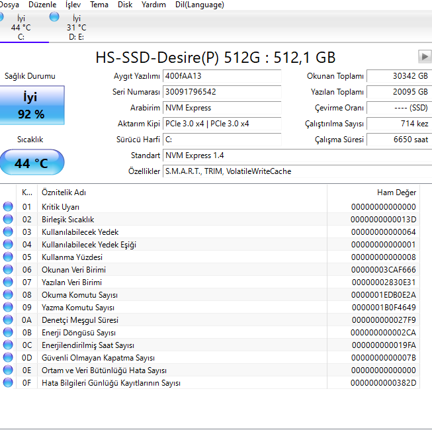Click the ID cell 0A
This screenshot has width=432, height=430.
pos(26,320)
